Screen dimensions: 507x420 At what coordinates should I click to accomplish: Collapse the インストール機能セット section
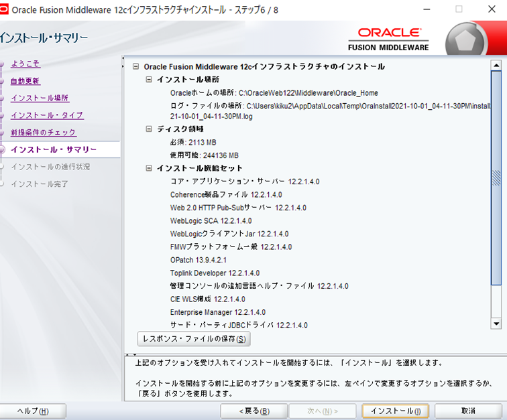pos(150,168)
